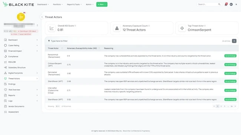Screen dimensions: 241x135
Task: Open the Admin dropdown menu
Action: (90, 4)
